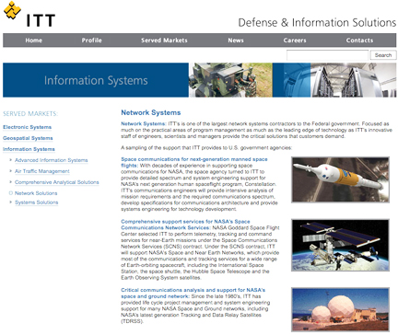This screenshot has height=335, width=398.
Task: Select Information Systems in the sidebar
Action: (29, 149)
